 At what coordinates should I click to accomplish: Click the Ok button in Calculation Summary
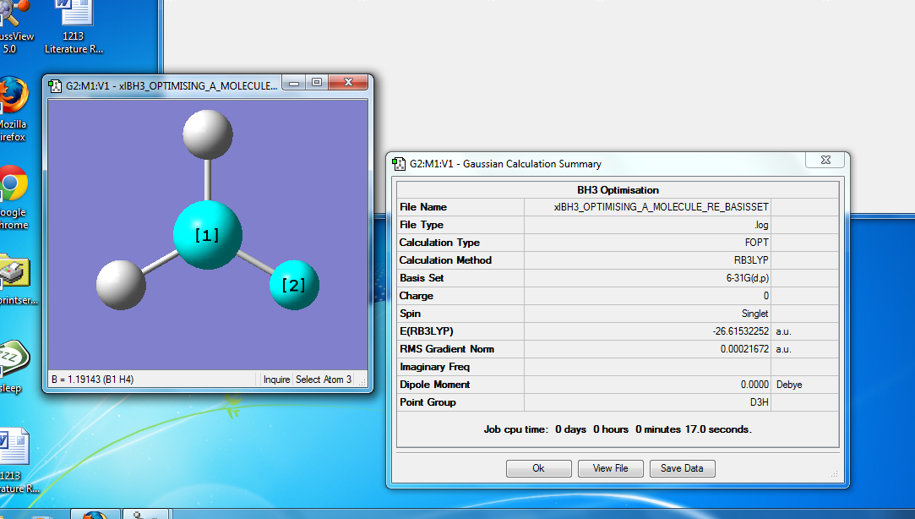tap(539, 468)
